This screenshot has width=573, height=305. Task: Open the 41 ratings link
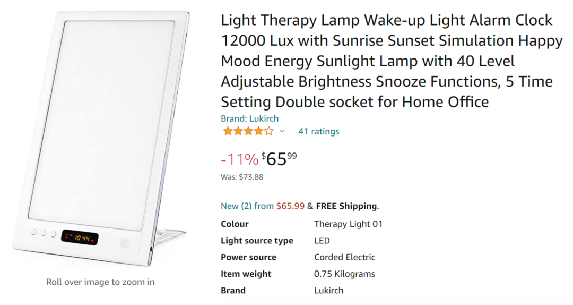click(x=318, y=131)
